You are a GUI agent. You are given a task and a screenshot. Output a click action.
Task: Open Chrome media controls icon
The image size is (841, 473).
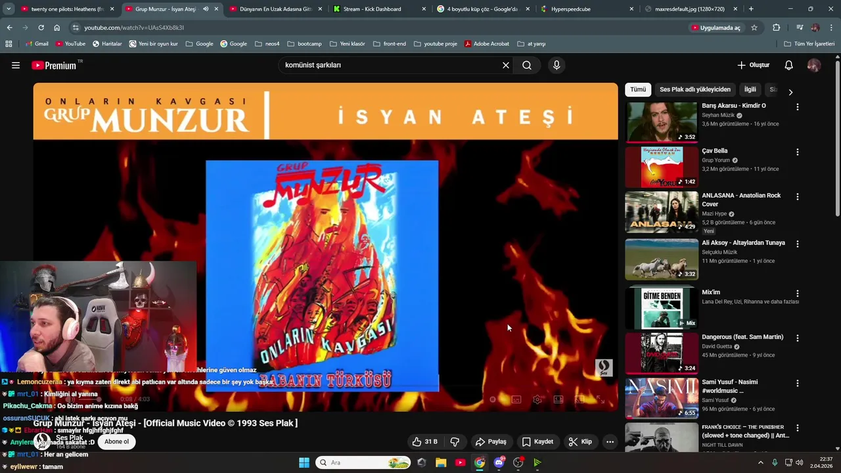coord(800,28)
